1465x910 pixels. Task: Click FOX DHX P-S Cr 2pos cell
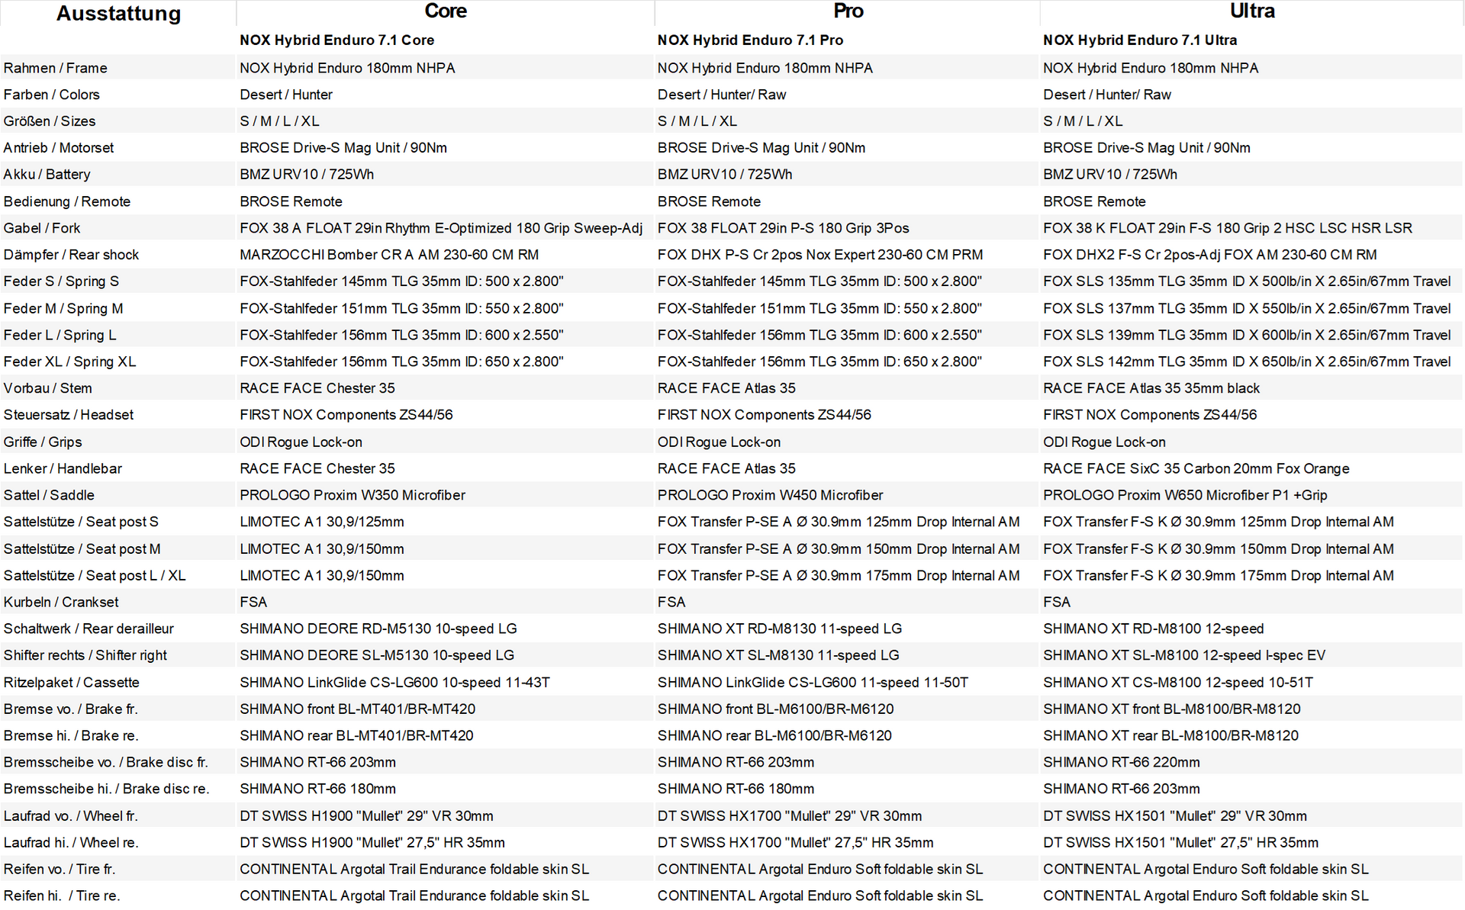tap(820, 255)
